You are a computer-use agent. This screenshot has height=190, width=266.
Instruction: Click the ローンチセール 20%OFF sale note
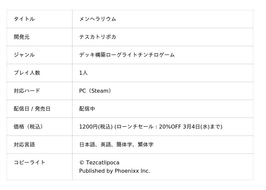[168, 127]
